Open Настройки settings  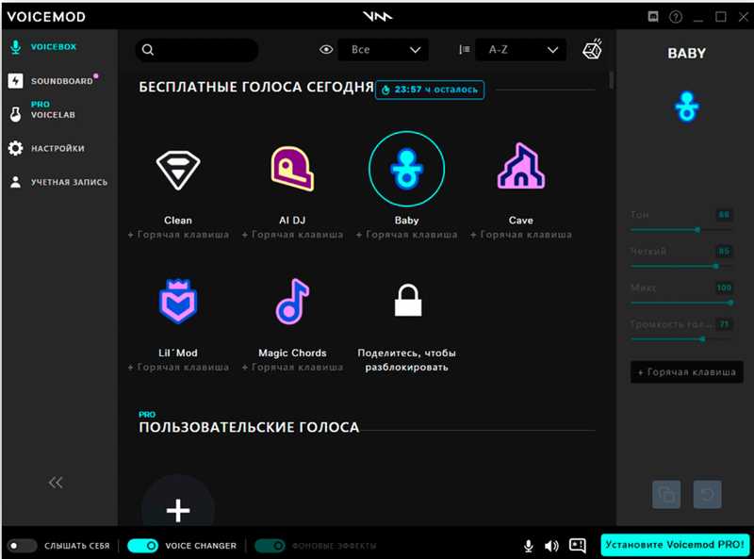pyautogui.click(x=46, y=148)
